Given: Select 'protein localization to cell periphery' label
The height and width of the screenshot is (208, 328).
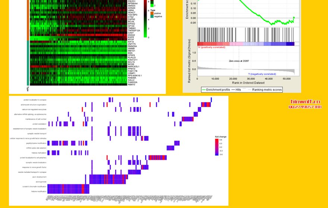Looking at the screenshot, I should click(x=33, y=158).
